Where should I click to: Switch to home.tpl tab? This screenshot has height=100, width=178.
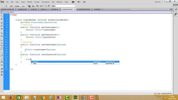click(x=34, y=9)
